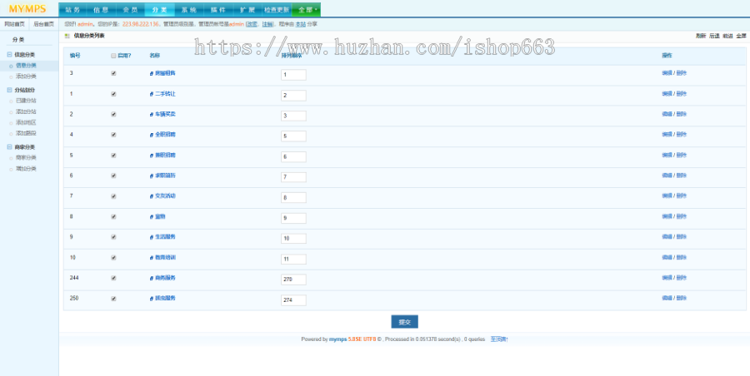
Task: Open the green 全部 dropdown in top nav
Action: click(307, 10)
